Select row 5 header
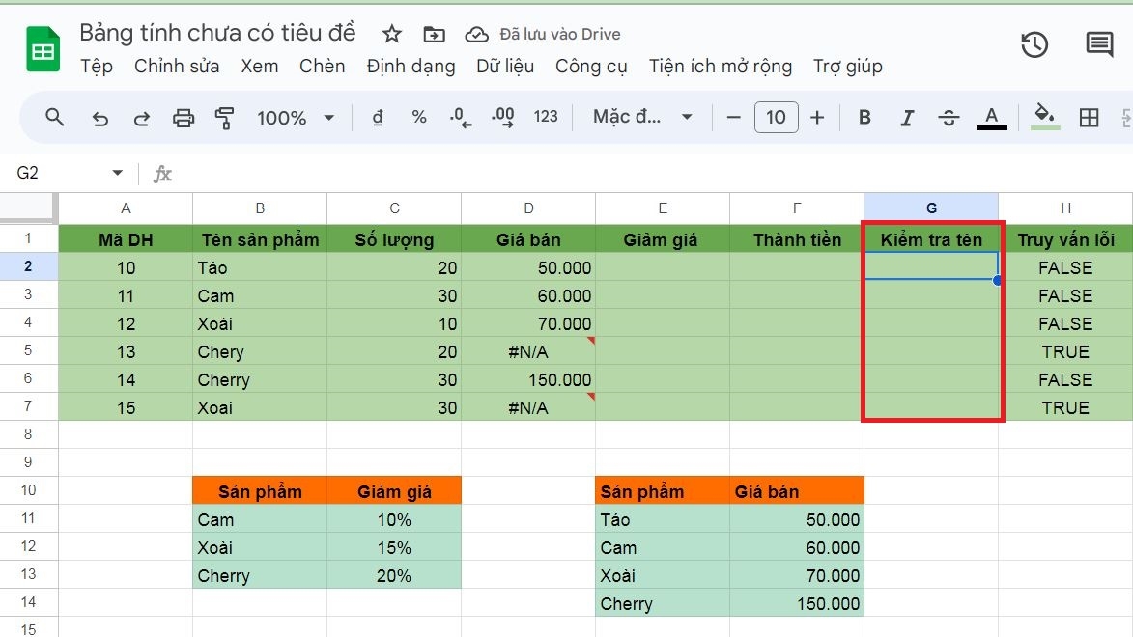 [x=28, y=350]
